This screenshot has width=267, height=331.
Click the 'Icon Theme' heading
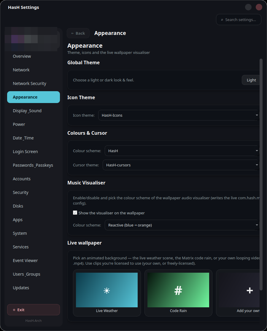(x=81, y=97)
